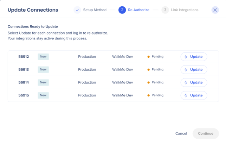Cancel the update connections process
Screen dimensions: 226x146
click(181, 134)
